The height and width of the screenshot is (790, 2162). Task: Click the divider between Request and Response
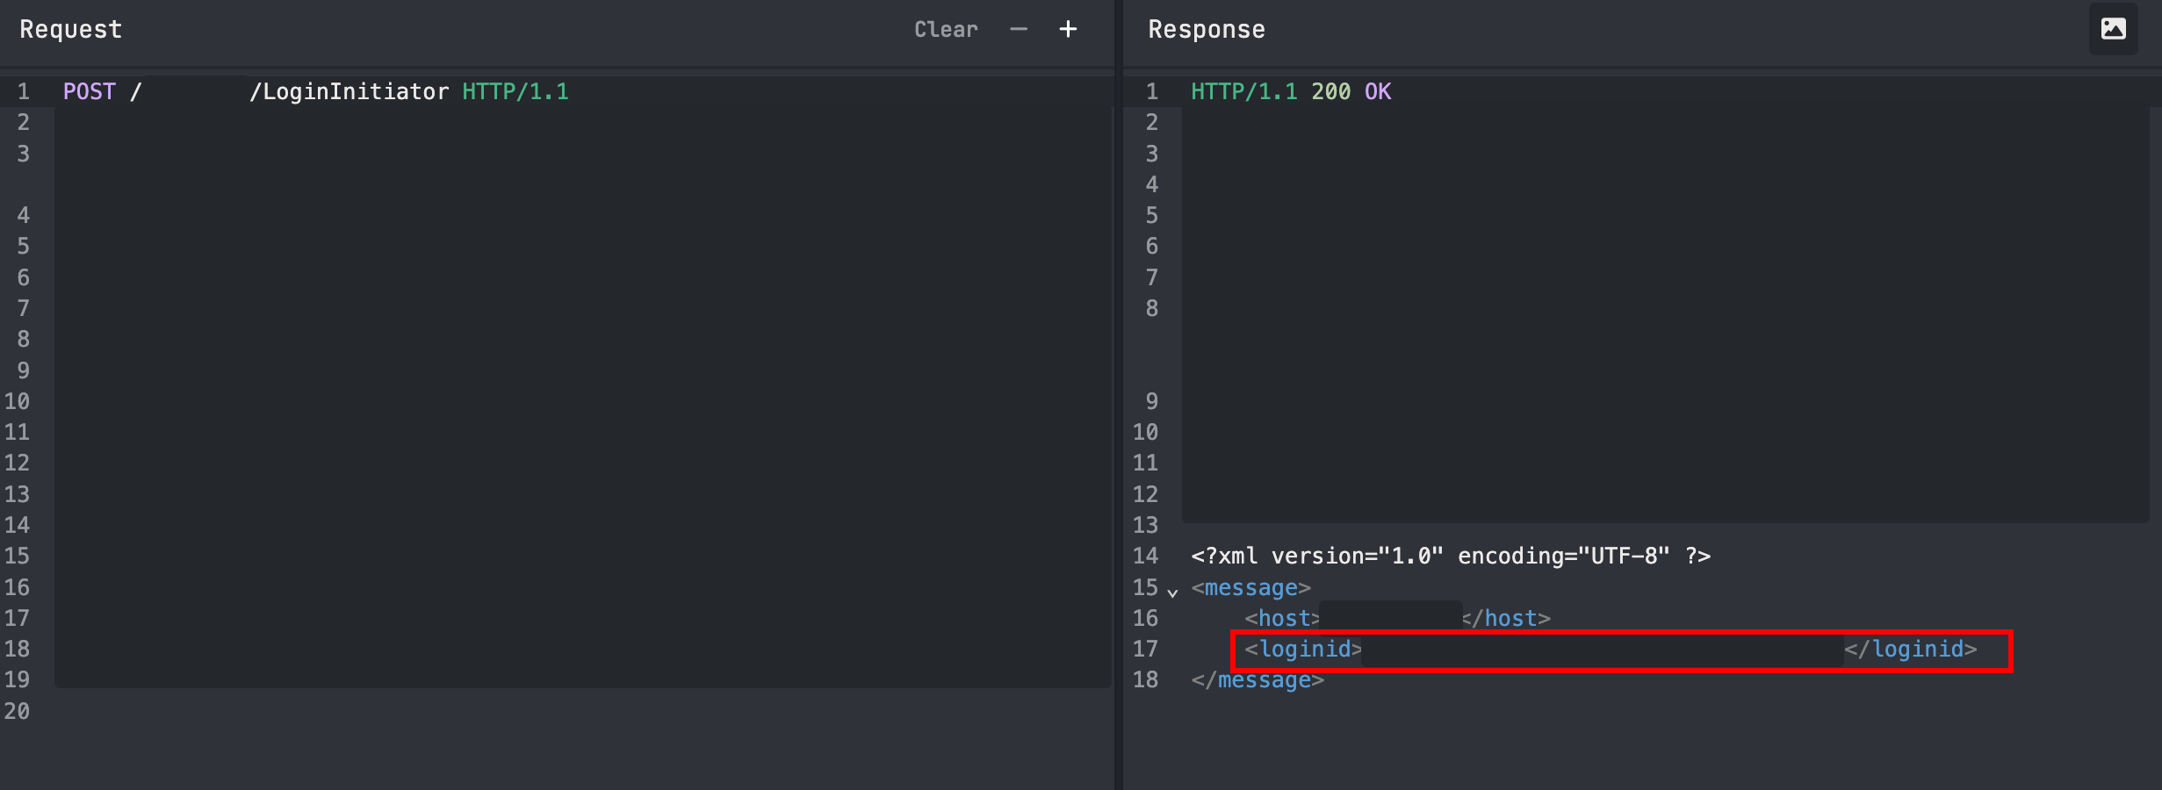[1119, 395]
